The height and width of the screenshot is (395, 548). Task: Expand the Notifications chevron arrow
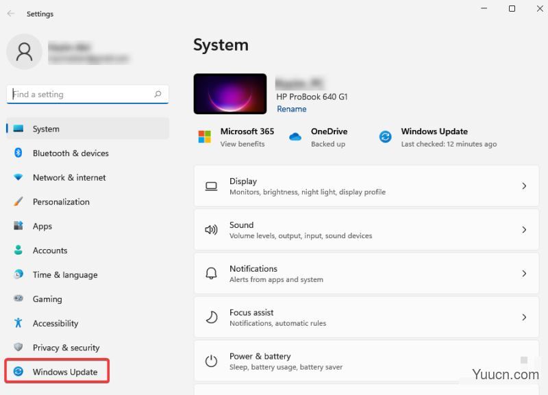click(x=524, y=273)
